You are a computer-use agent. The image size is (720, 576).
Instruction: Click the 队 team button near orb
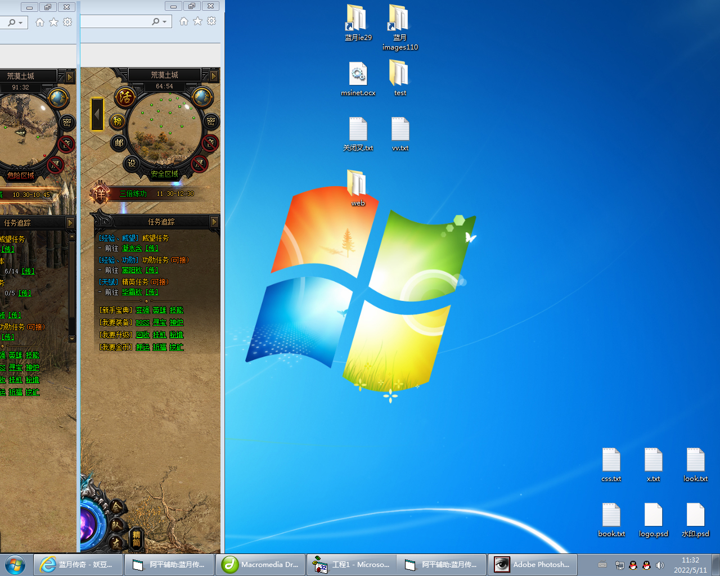116,525
